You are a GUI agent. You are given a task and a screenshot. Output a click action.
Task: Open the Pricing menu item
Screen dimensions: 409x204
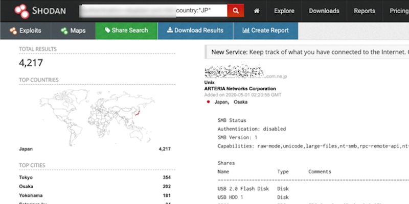coord(399,11)
